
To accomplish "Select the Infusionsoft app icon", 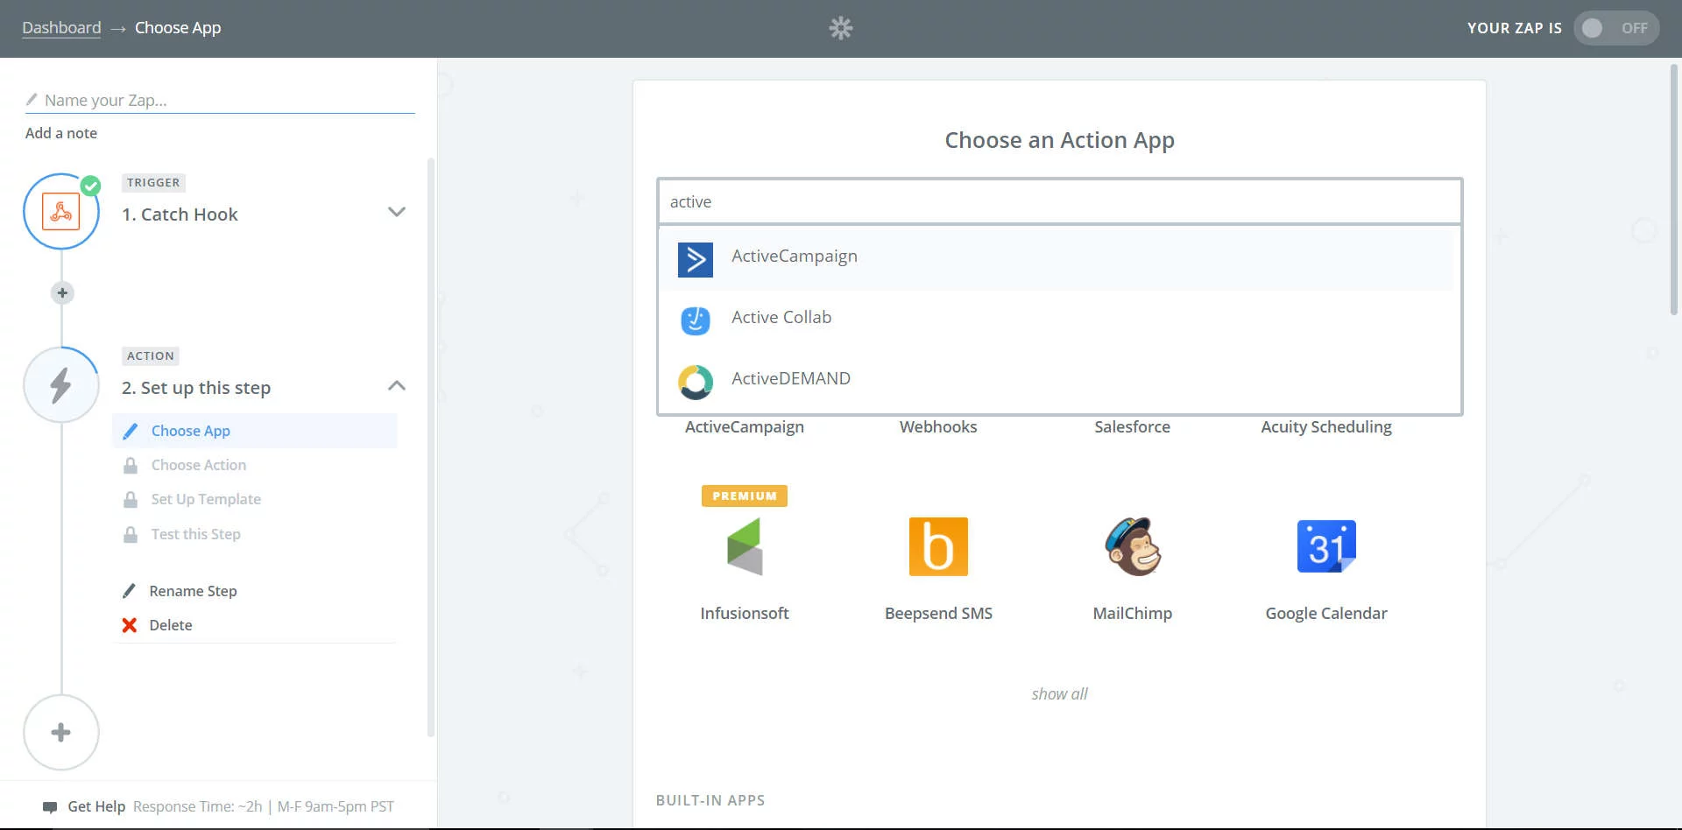I will 745,546.
